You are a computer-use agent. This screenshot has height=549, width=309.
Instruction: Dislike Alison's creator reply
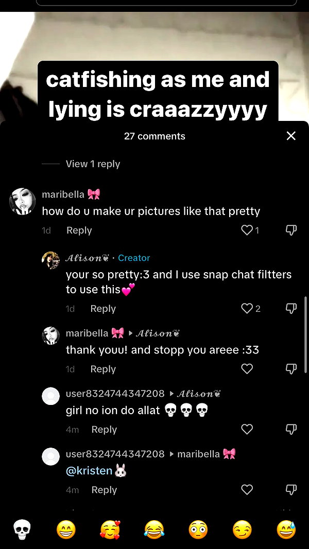(x=291, y=309)
